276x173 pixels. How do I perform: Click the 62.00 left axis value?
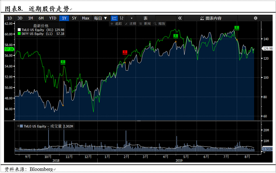8,24
